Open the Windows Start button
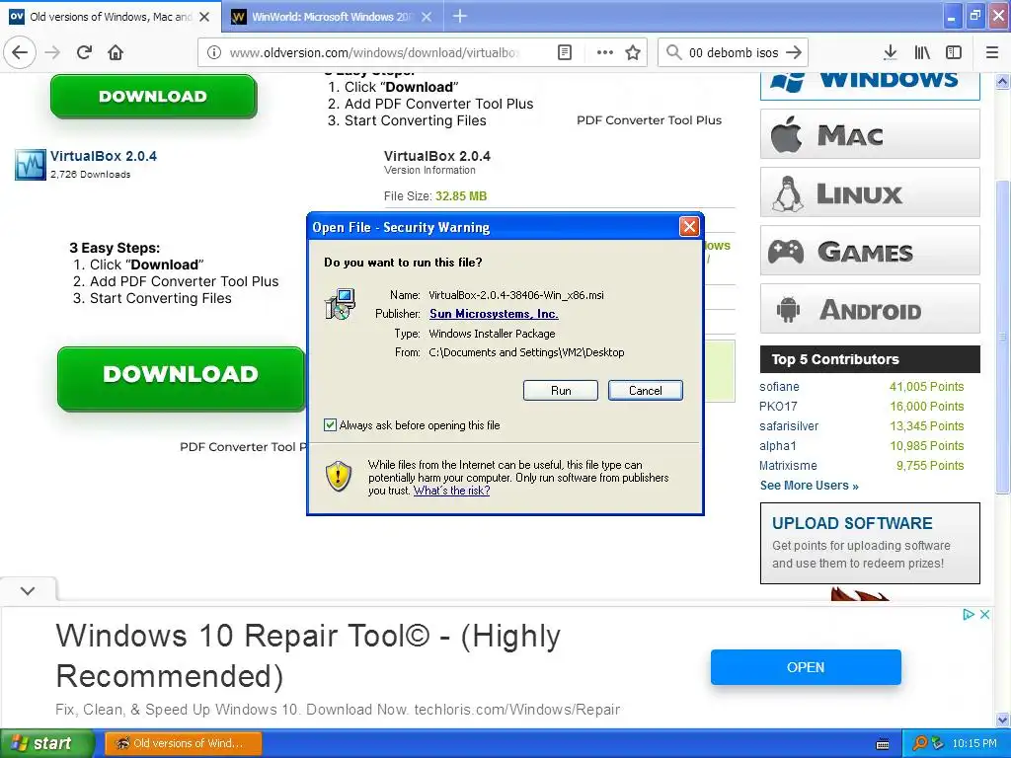1011x758 pixels. [46, 743]
